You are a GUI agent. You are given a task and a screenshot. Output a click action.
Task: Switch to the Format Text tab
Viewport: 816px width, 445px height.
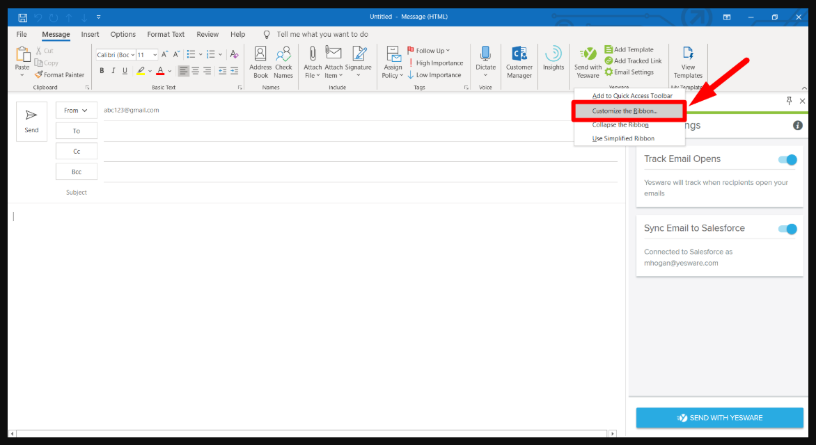166,34
